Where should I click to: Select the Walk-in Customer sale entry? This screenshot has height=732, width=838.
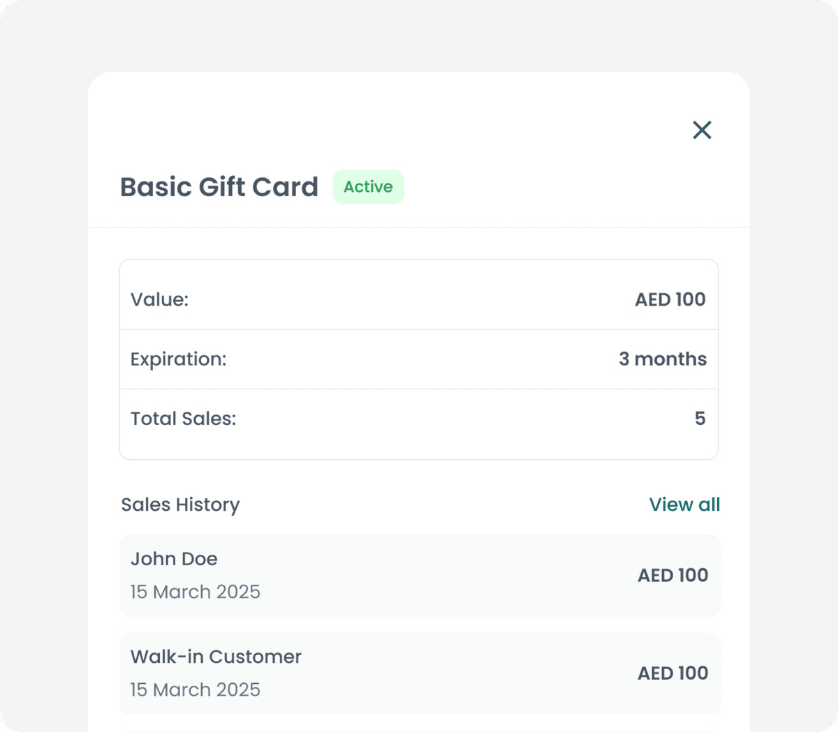419,673
